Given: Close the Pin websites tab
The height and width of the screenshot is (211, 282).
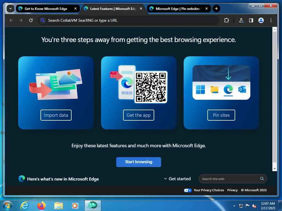Looking at the screenshot, I should tap(207, 9).
